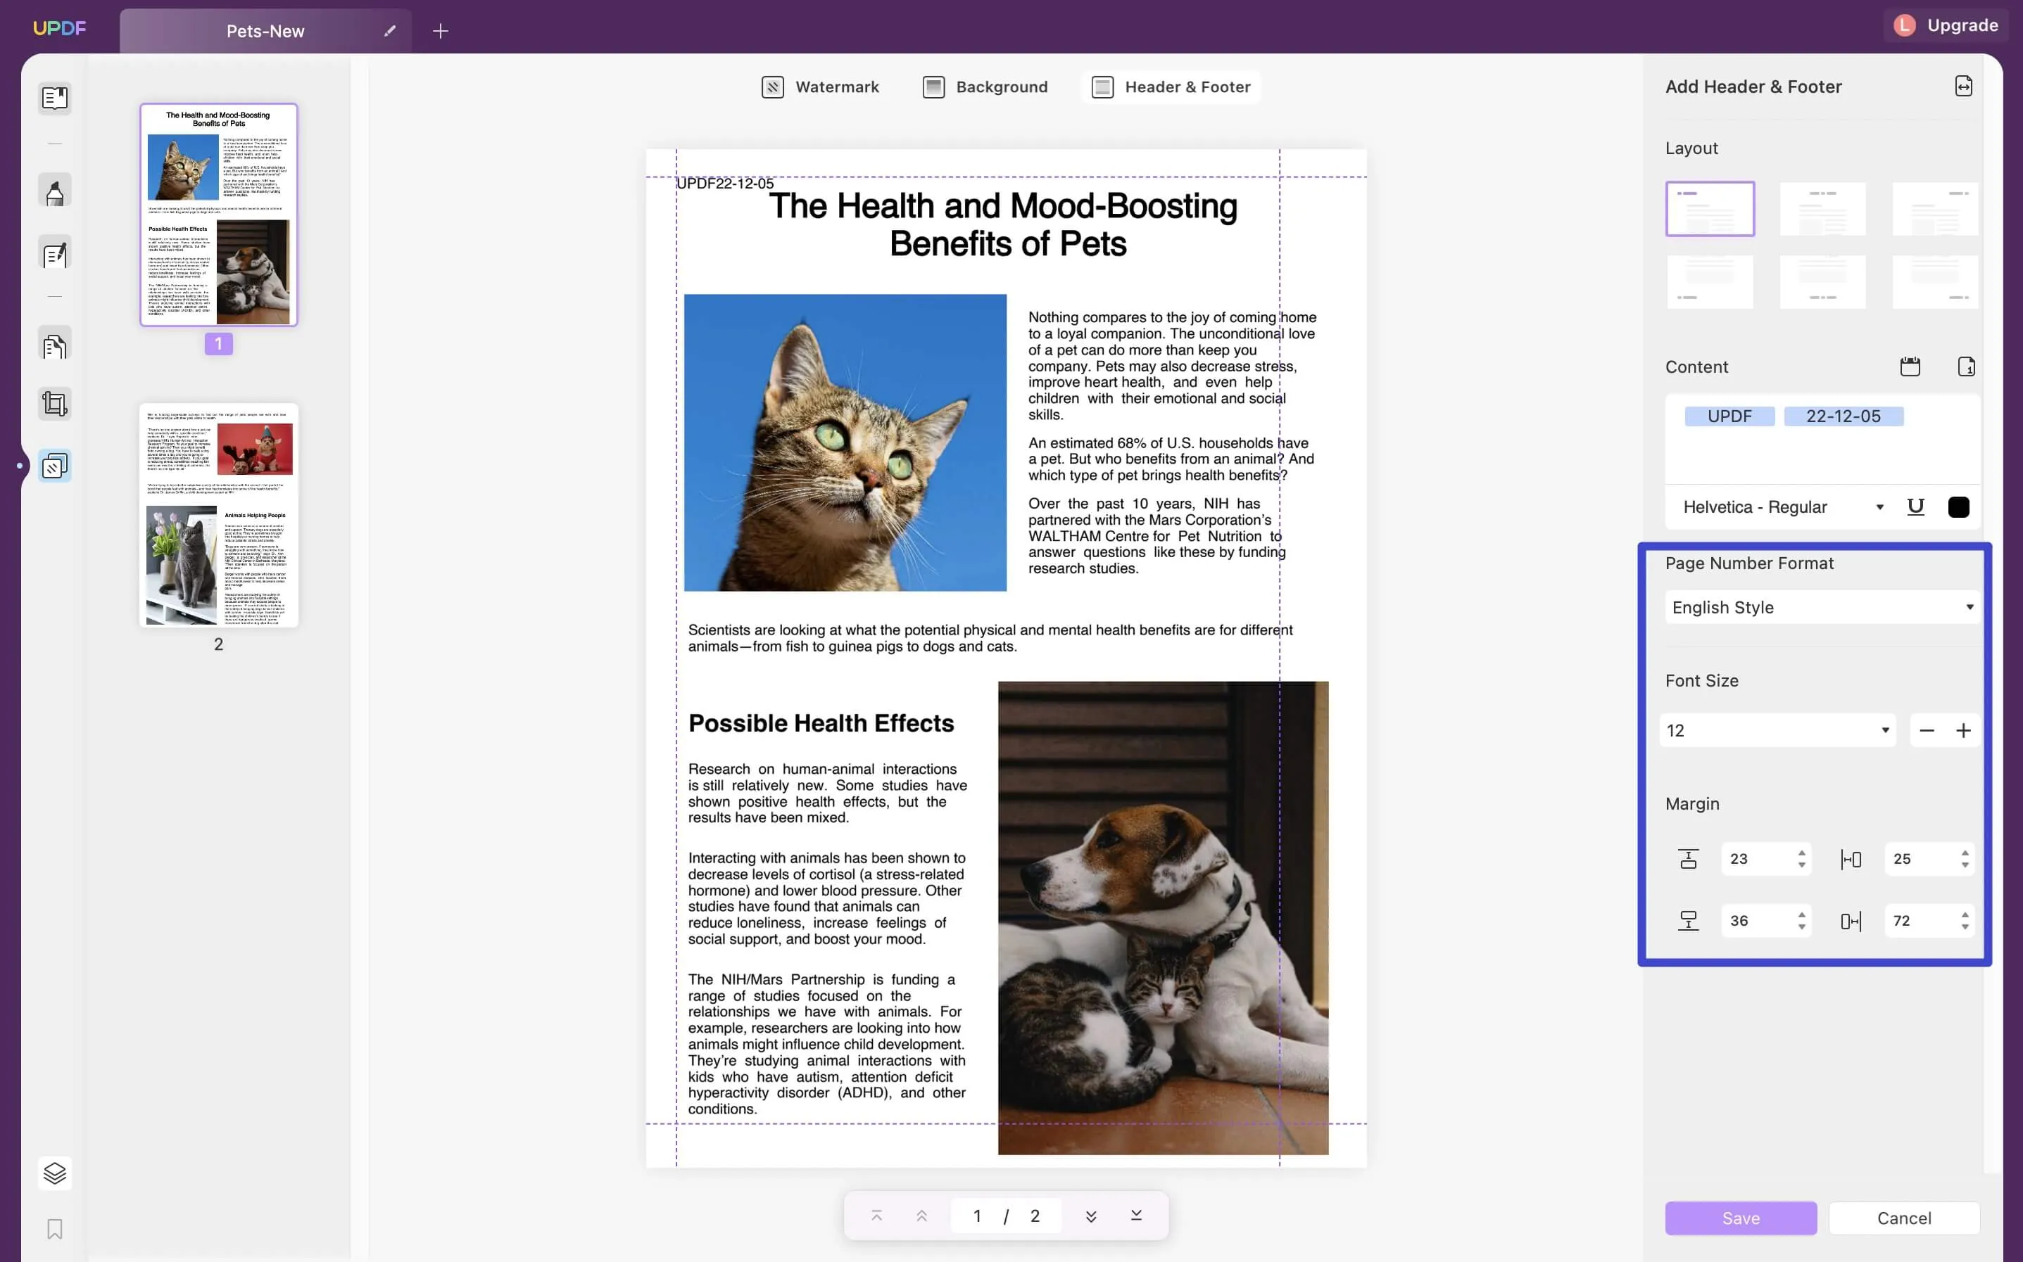Select the bookmark sidebar icon
Screen dimensions: 2023x1262
click(52, 1227)
